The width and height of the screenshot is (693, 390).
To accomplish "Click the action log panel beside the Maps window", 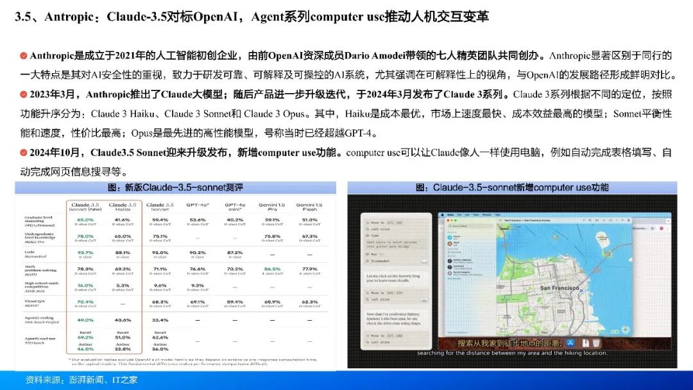I will (396, 282).
